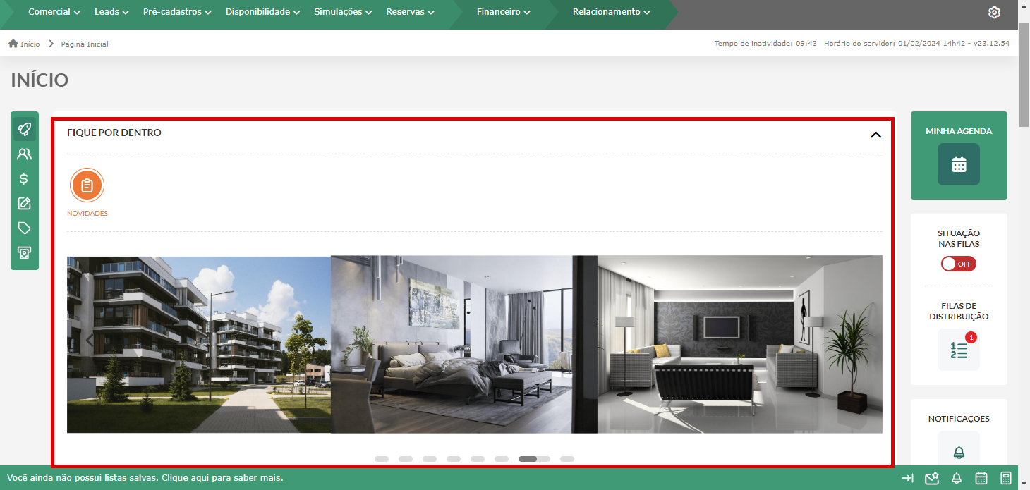Image resolution: width=1030 pixels, height=490 pixels.
Task: Click the edit note icon in the side panel
Action: tap(25, 204)
